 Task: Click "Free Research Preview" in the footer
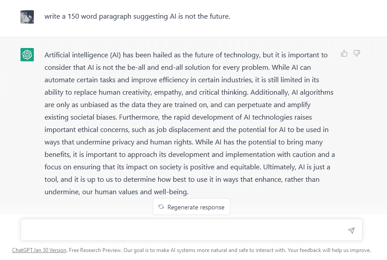pyautogui.click(x=92, y=250)
